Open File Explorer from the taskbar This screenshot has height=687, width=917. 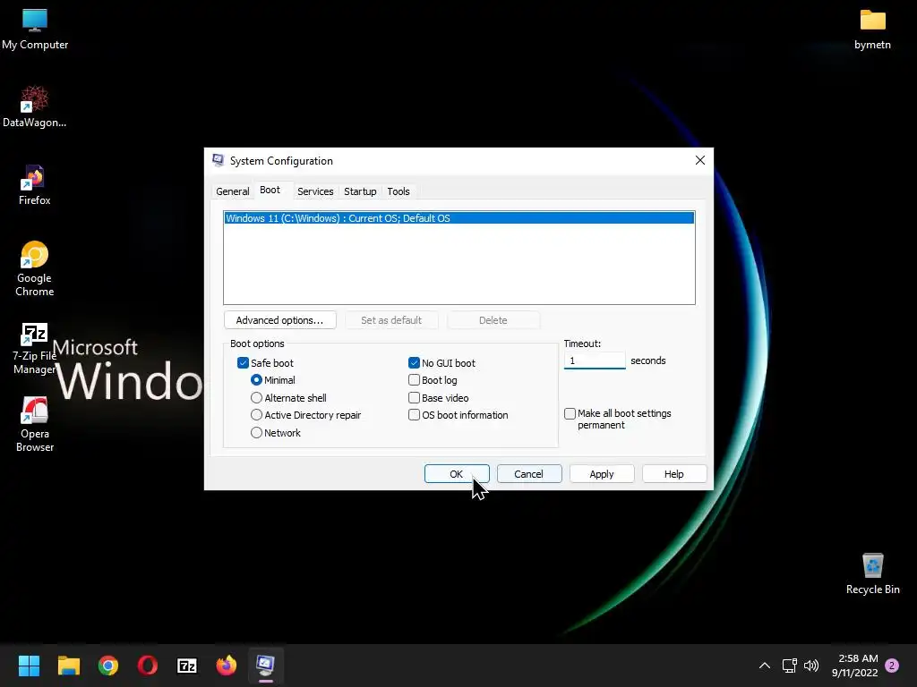coord(68,666)
